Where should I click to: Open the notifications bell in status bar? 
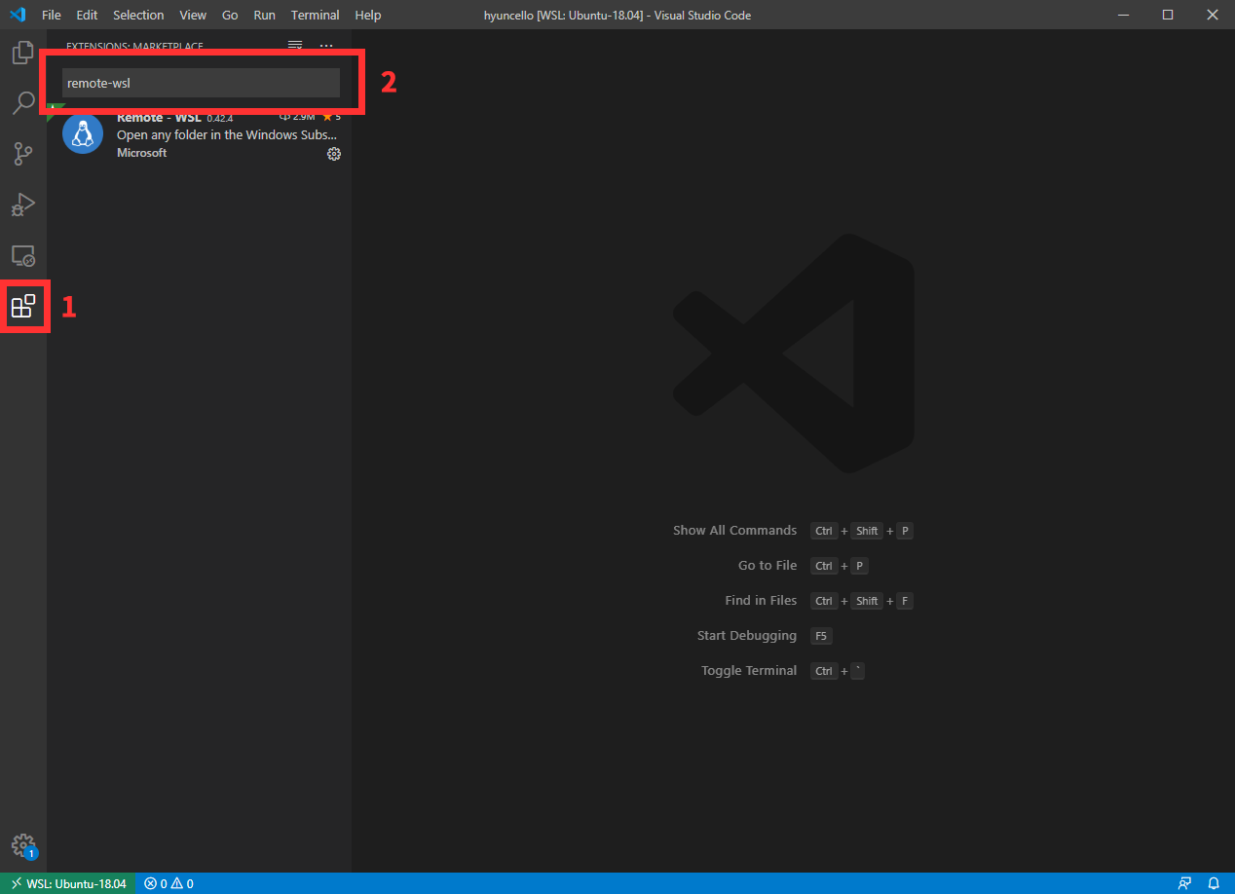pos(1214,883)
